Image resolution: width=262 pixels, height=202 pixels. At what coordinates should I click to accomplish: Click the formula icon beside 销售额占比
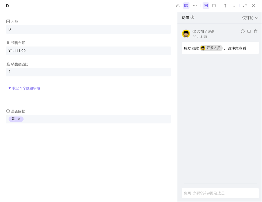[8, 64]
